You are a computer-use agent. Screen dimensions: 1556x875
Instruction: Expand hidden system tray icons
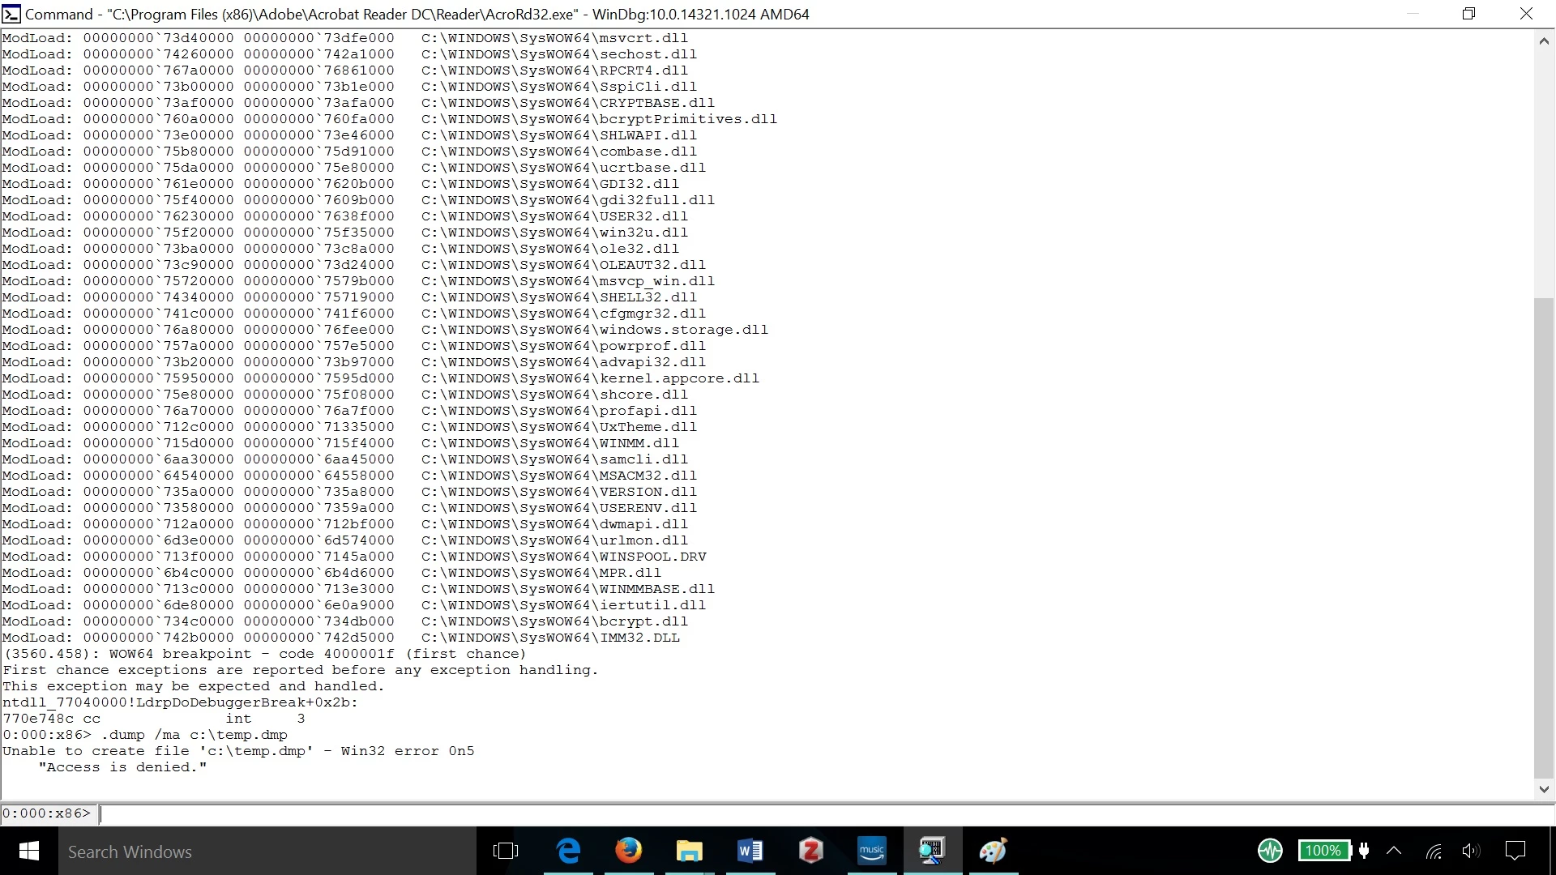click(1394, 851)
